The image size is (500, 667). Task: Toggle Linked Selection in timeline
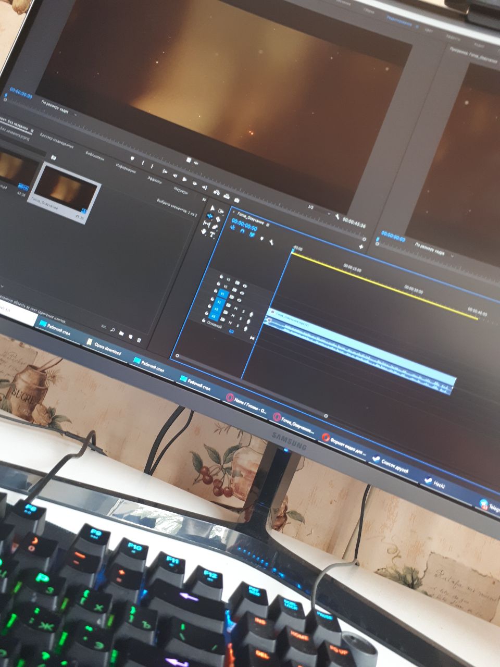[x=252, y=234]
